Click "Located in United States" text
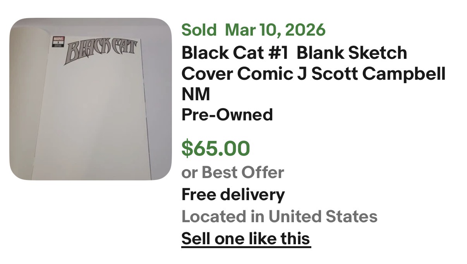This screenshot has width=467, height=264. pyautogui.click(x=279, y=216)
